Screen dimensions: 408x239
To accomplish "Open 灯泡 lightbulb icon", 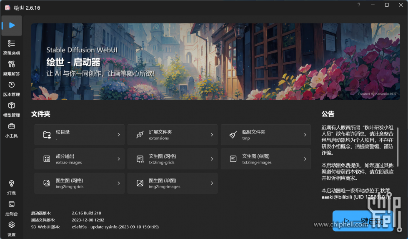I will (11, 183).
